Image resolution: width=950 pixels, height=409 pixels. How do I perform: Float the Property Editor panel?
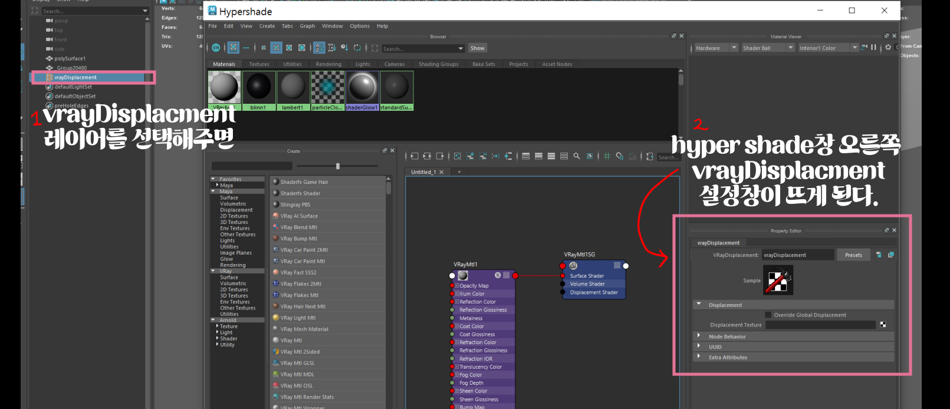[x=886, y=230]
